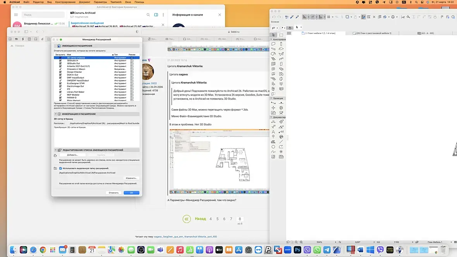Viewport: 457px width, 257px height.
Task: Click the 'Изменить...' button
Action: coord(131,178)
